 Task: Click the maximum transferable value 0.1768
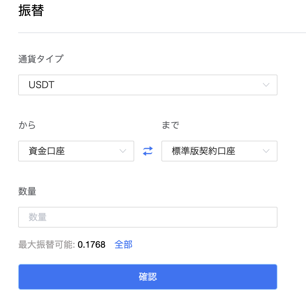pos(91,245)
